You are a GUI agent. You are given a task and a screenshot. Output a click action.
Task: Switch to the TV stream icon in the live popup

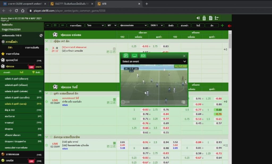click(134, 55)
